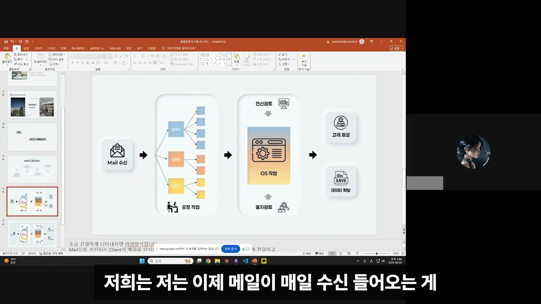Open the font name combo box
541x304 pixels.
85,56
